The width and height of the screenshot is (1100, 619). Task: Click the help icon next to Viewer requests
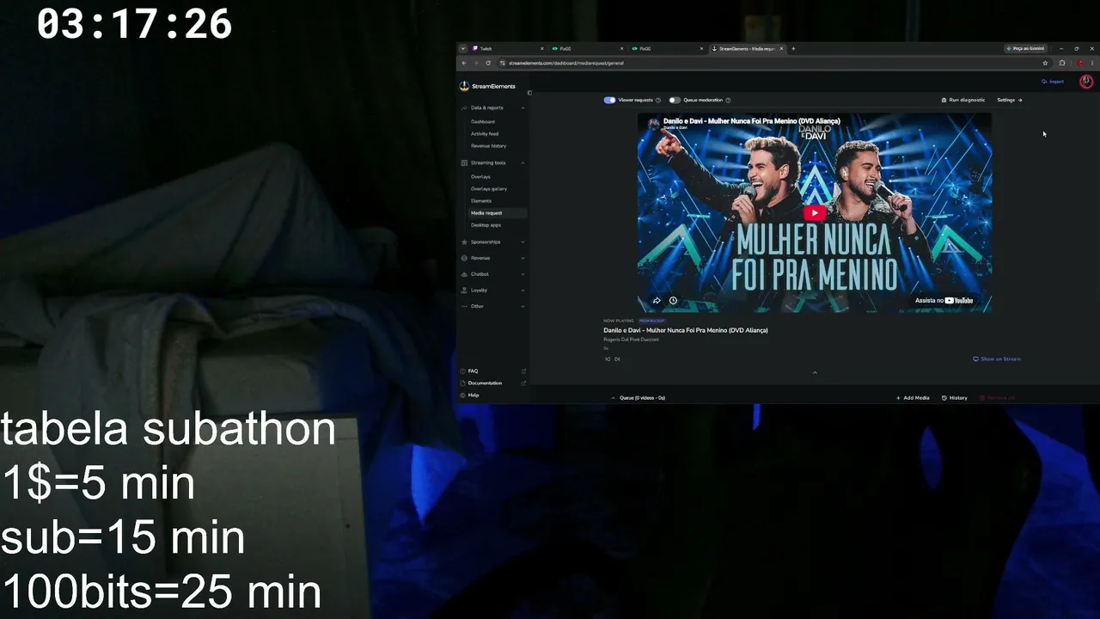(x=658, y=100)
